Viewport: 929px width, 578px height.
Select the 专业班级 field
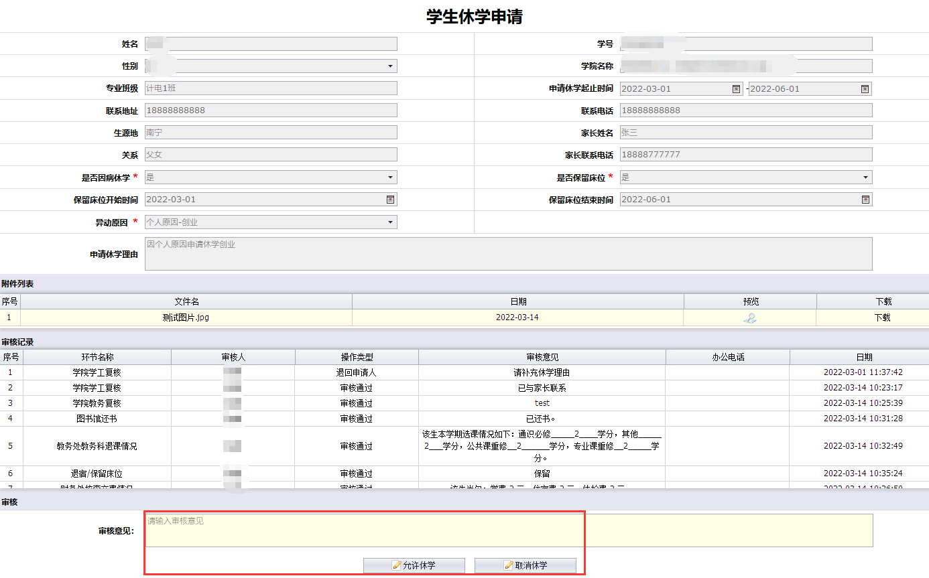coord(271,88)
